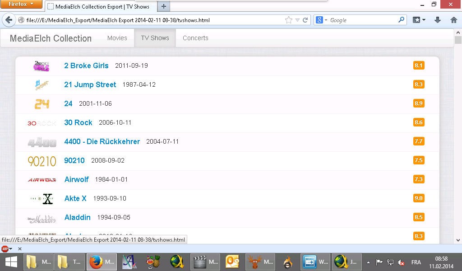The width and height of the screenshot is (462, 271).
Task: Click the 2 Broke Girls logo thumbnail
Action: pyautogui.click(x=41, y=66)
